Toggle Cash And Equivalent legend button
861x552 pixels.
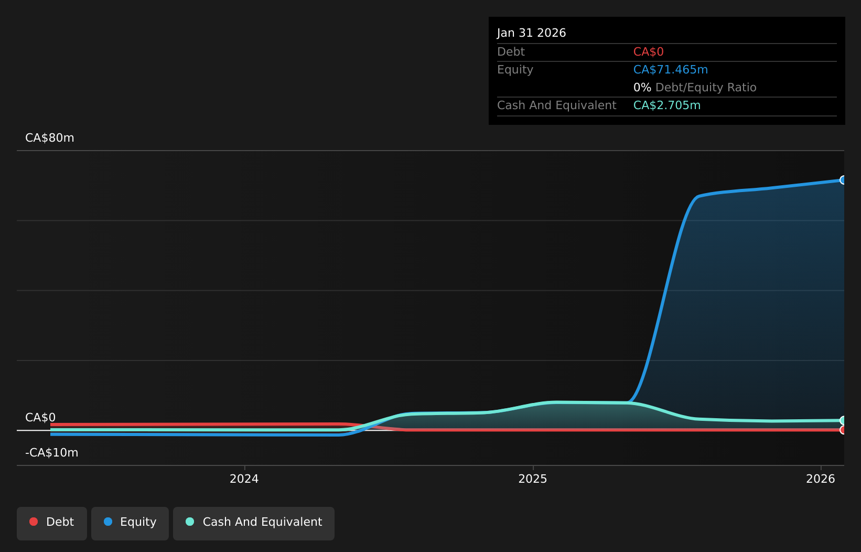coord(254,523)
